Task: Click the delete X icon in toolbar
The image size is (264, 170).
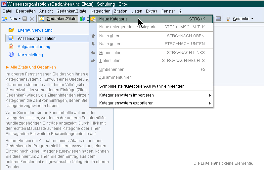Action: [32, 19]
